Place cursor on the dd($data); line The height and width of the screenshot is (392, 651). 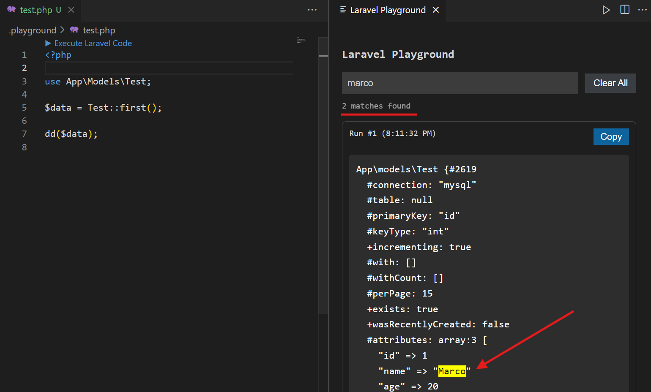71,134
